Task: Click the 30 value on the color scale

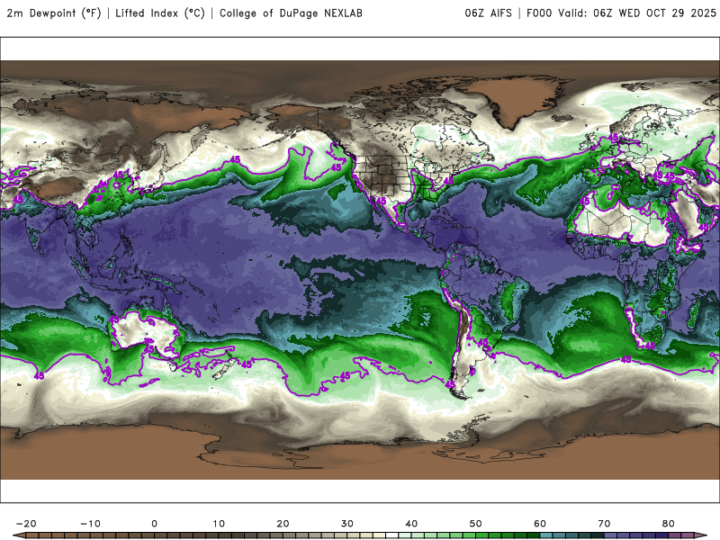Action: click(x=347, y=524)
